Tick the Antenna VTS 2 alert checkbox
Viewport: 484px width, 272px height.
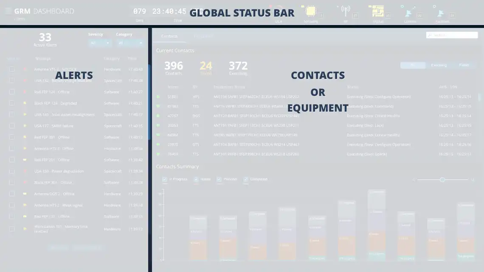tap(12, 69)
